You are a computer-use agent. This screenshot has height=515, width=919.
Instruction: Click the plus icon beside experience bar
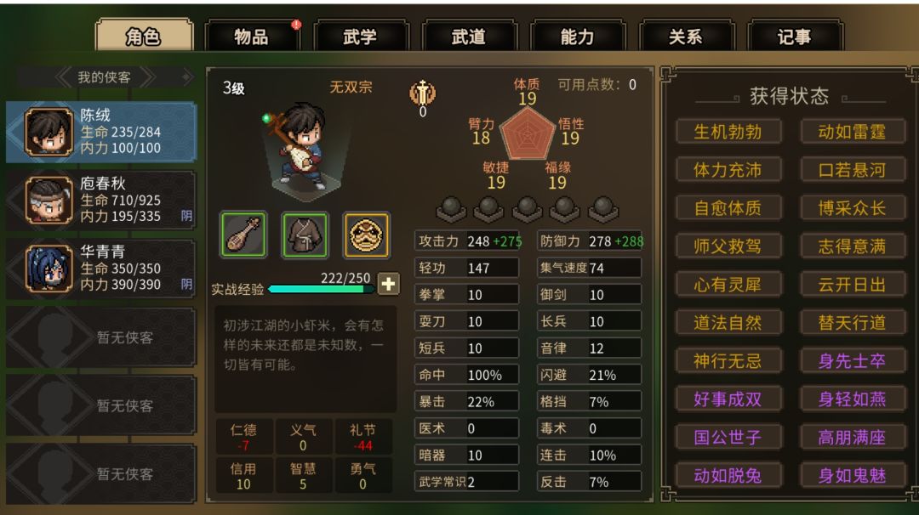pyautogui.click(x=388, y=285)
